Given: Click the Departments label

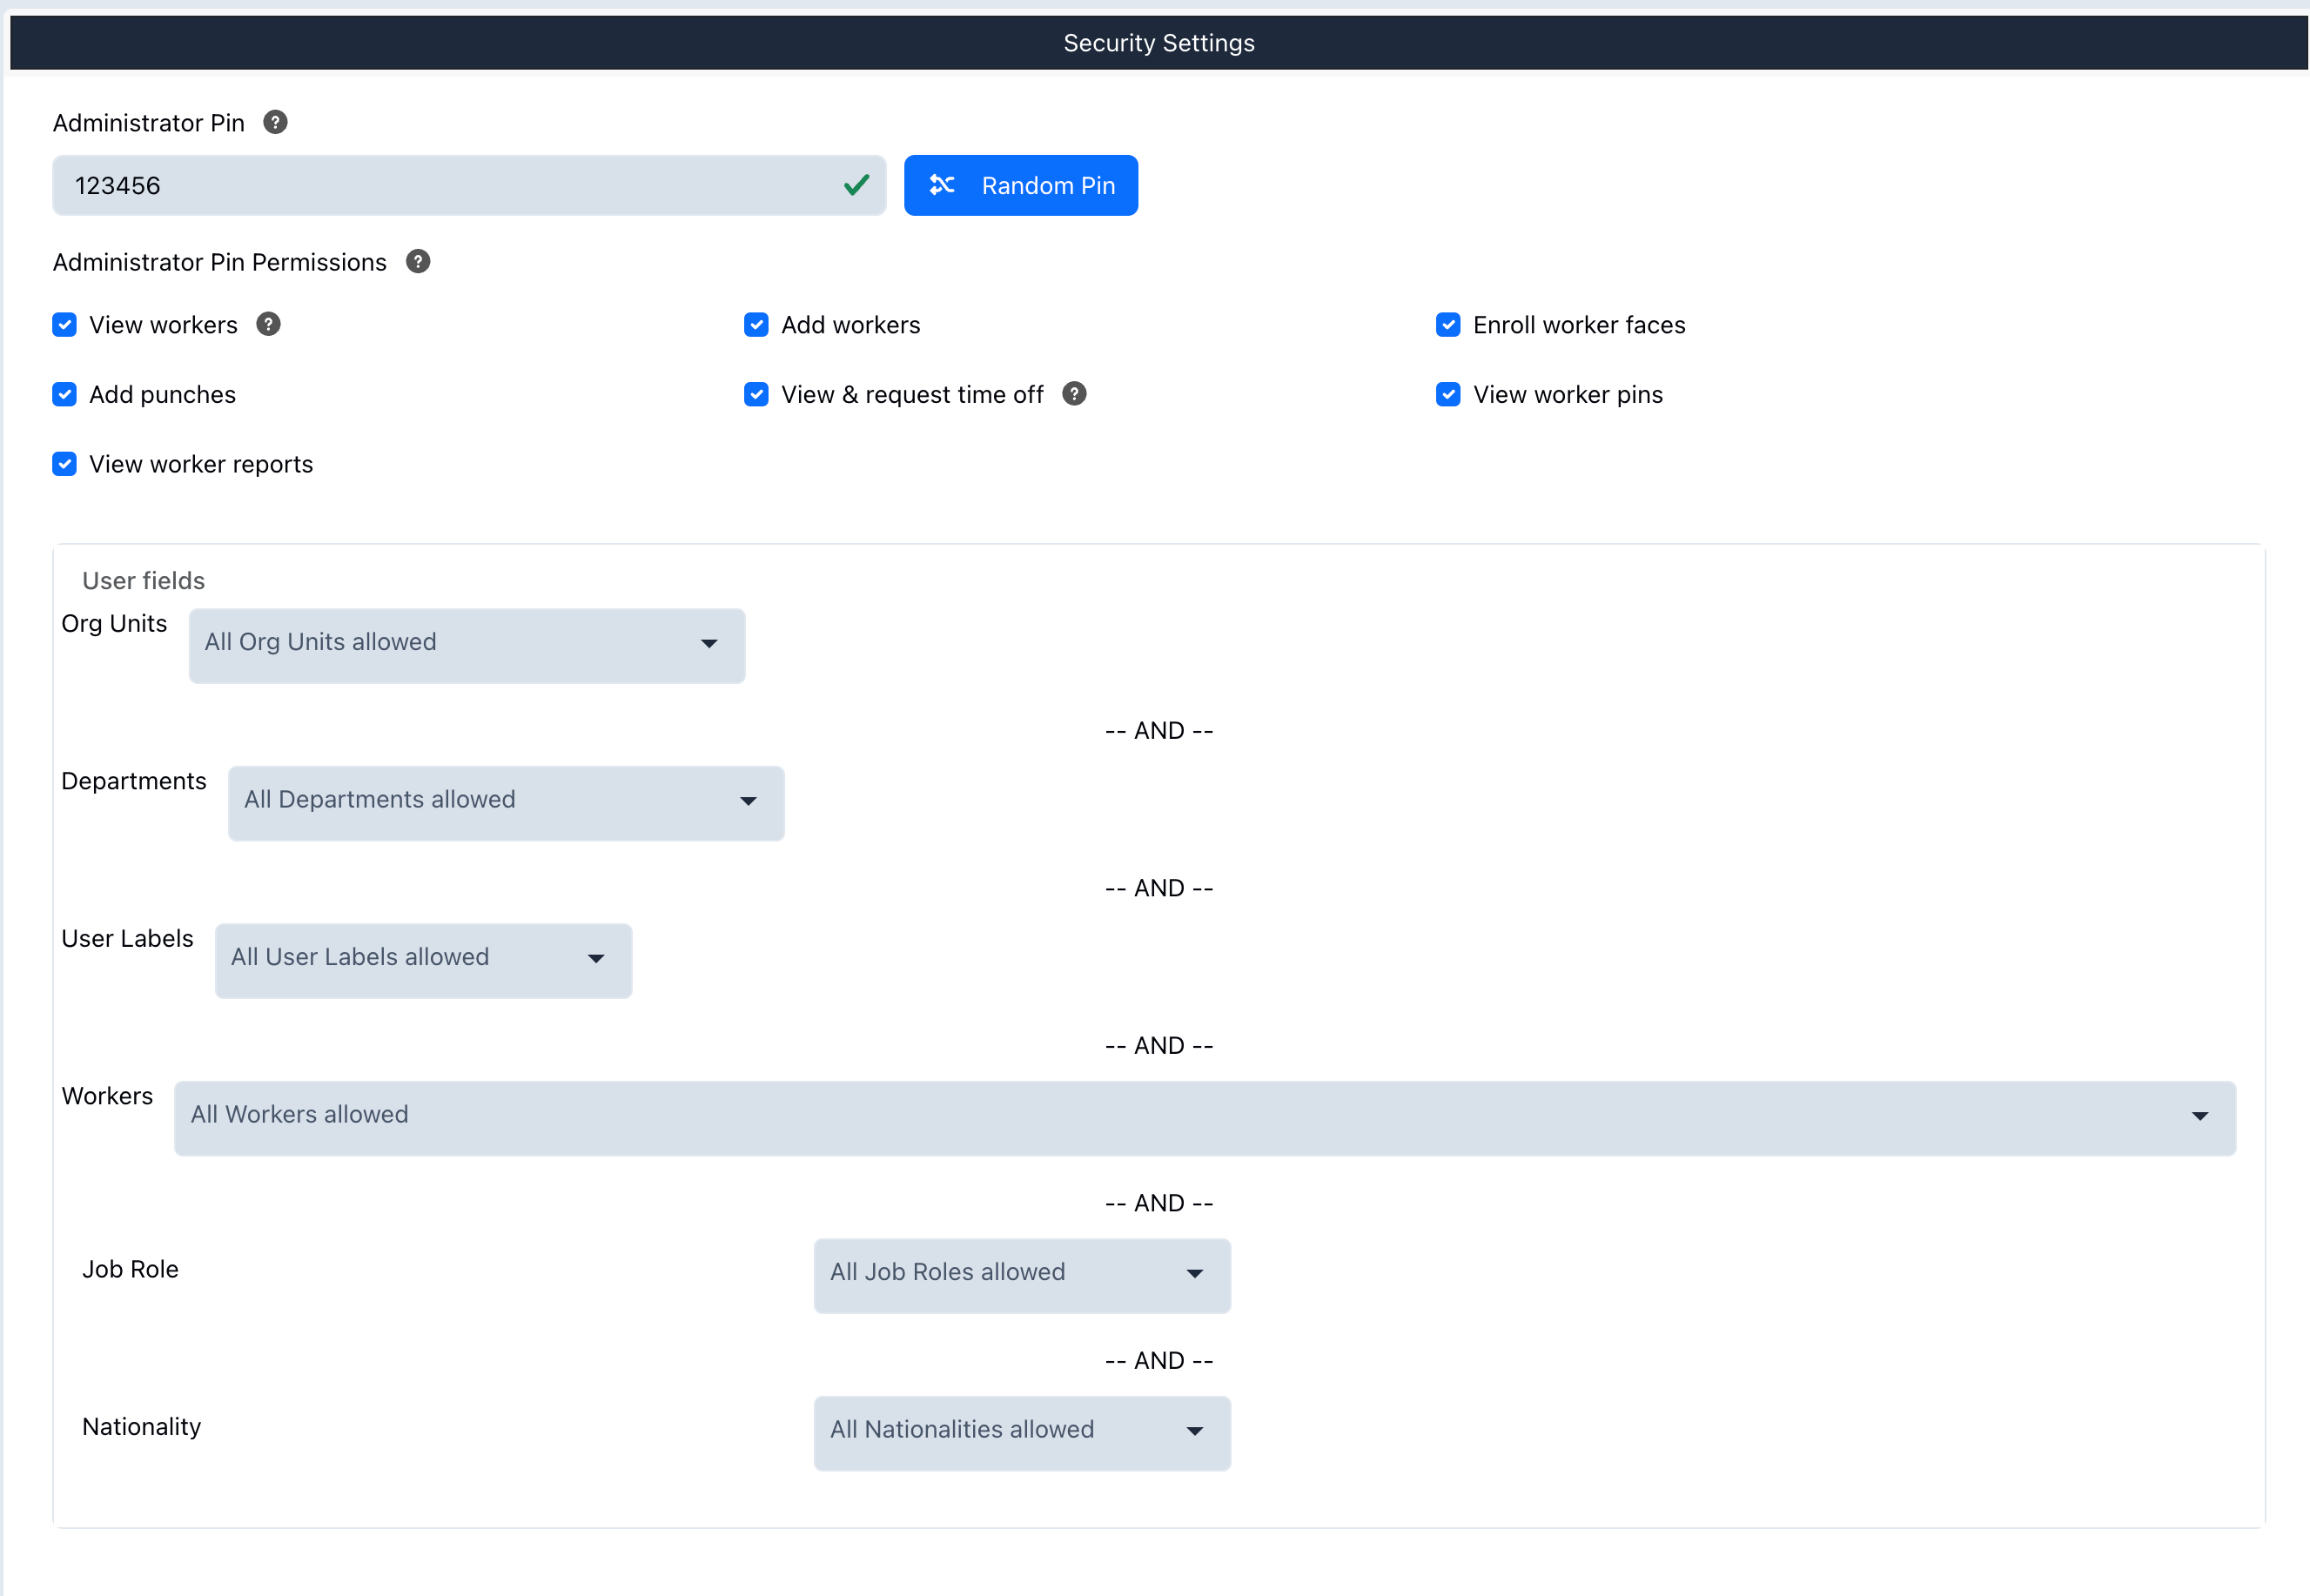Looking at the screenshot, I should (134, 781).
